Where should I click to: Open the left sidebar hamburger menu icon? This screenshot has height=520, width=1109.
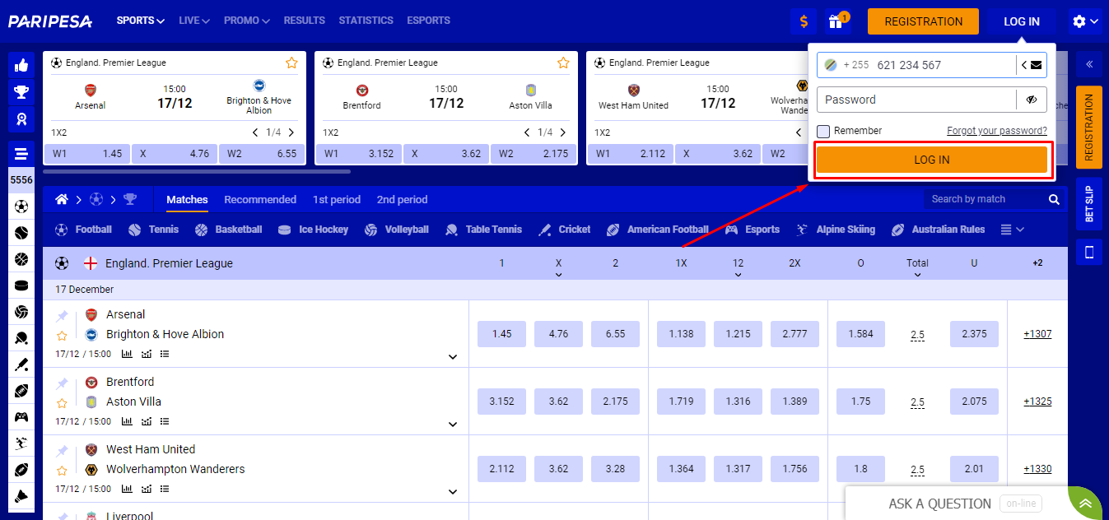pyautogui.click(x=21, y=154)
